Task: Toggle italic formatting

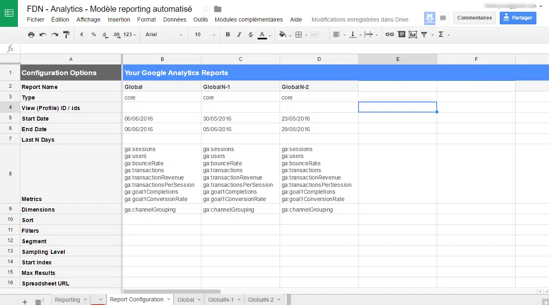Action: pos(239,35)
